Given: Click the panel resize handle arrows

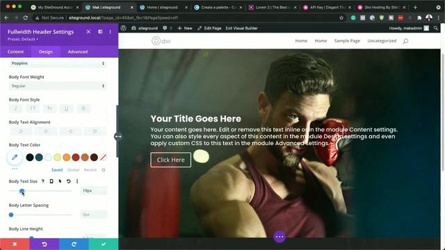Looking at the screenshot, I should point(118,136).
